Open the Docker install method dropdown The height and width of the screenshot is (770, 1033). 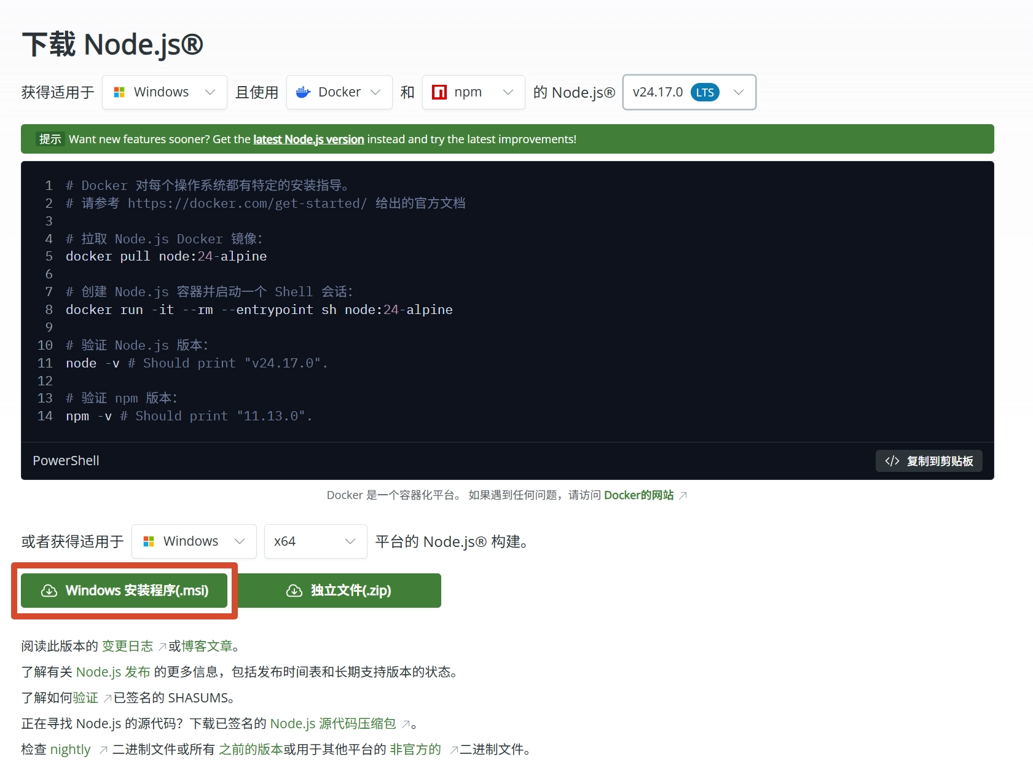(x=339, y=92)
